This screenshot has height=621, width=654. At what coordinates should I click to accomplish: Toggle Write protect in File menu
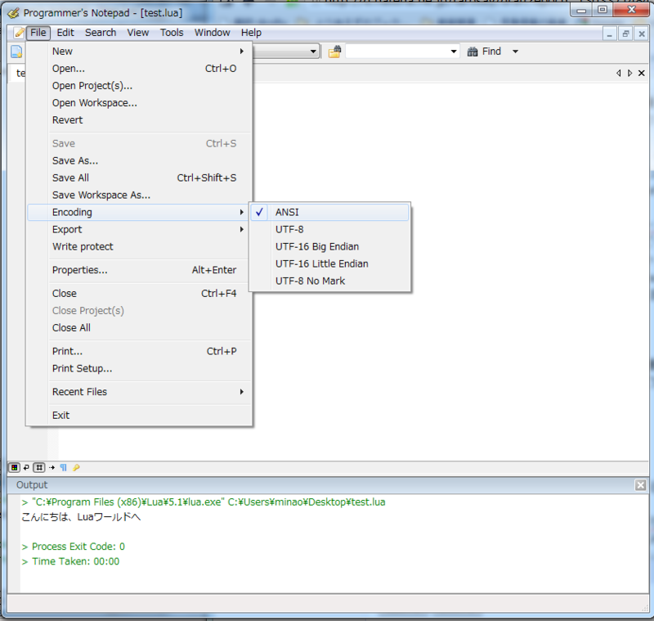[x=139, y=246]
